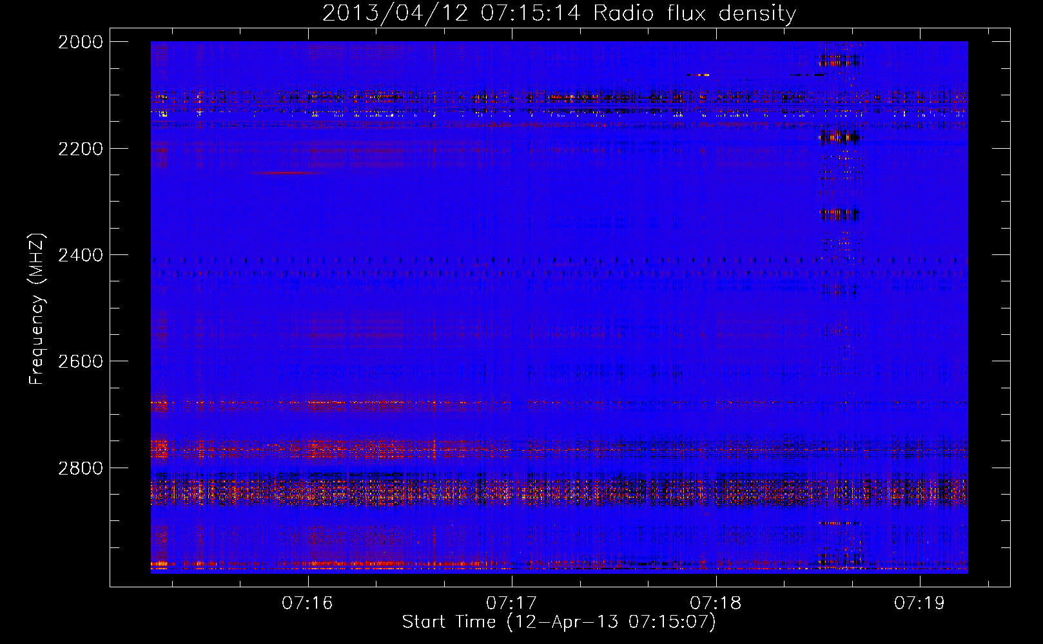Click the 'Frequency (MHZ)' axis label
Viewport: 1043px width, 644px height.
click(x=37, y=309)
